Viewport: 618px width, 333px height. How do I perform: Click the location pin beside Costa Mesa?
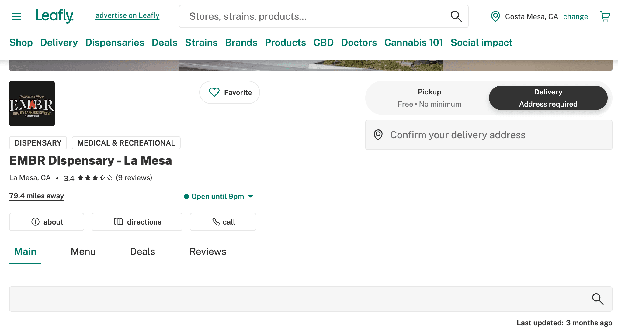point(495,16)
